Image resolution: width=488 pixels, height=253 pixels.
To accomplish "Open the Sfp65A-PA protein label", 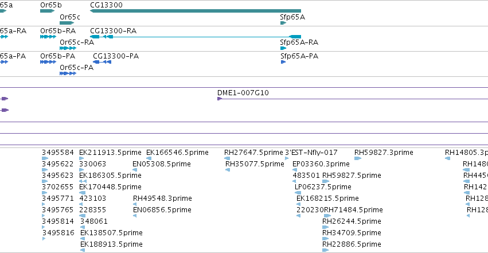I will [299, 56].
